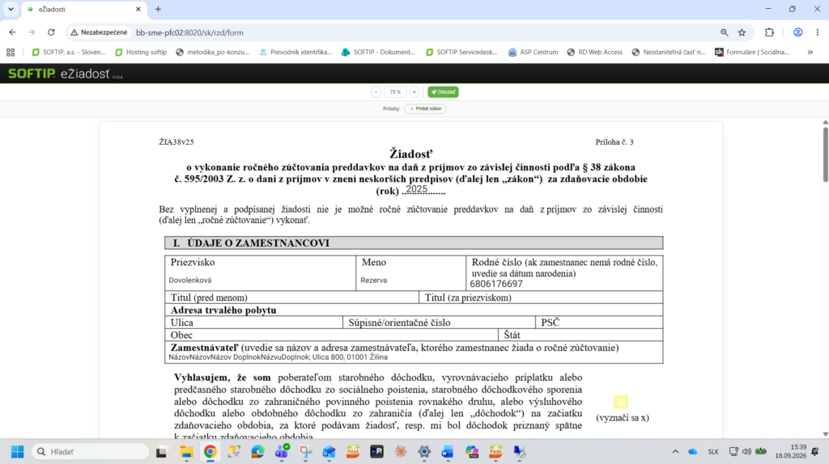Show hidden tray icons chevron
The height and width of the screenshot is (464, 829).
click(675, 452)
